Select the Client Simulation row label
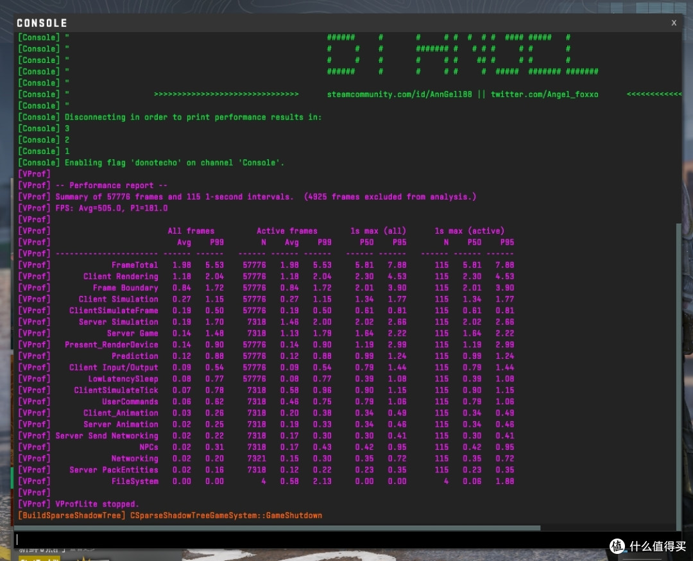Image resolution: width=693 pixels, height=561 pixels. coord(118,299)
